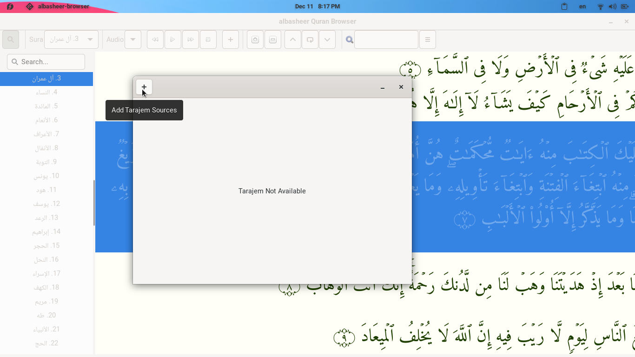Select sura 7. الأعراف in sidebar

[x=46, y=134]
